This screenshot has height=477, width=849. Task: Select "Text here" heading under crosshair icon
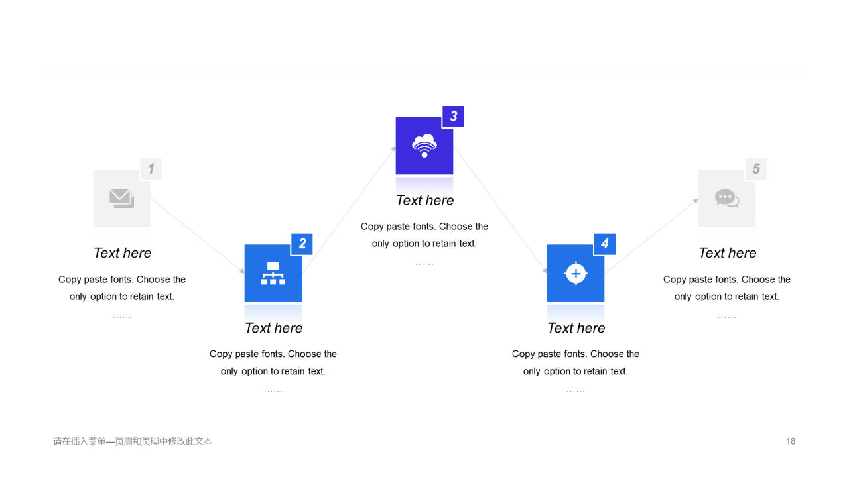pyautogui.click(x=576, y=328)
